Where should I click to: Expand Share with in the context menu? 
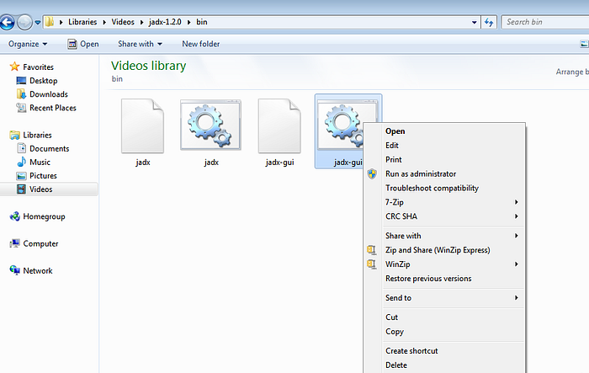tap(444, 236)
